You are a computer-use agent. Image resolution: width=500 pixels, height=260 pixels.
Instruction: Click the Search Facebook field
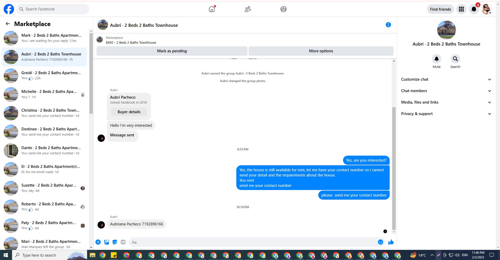pos(53,9)
